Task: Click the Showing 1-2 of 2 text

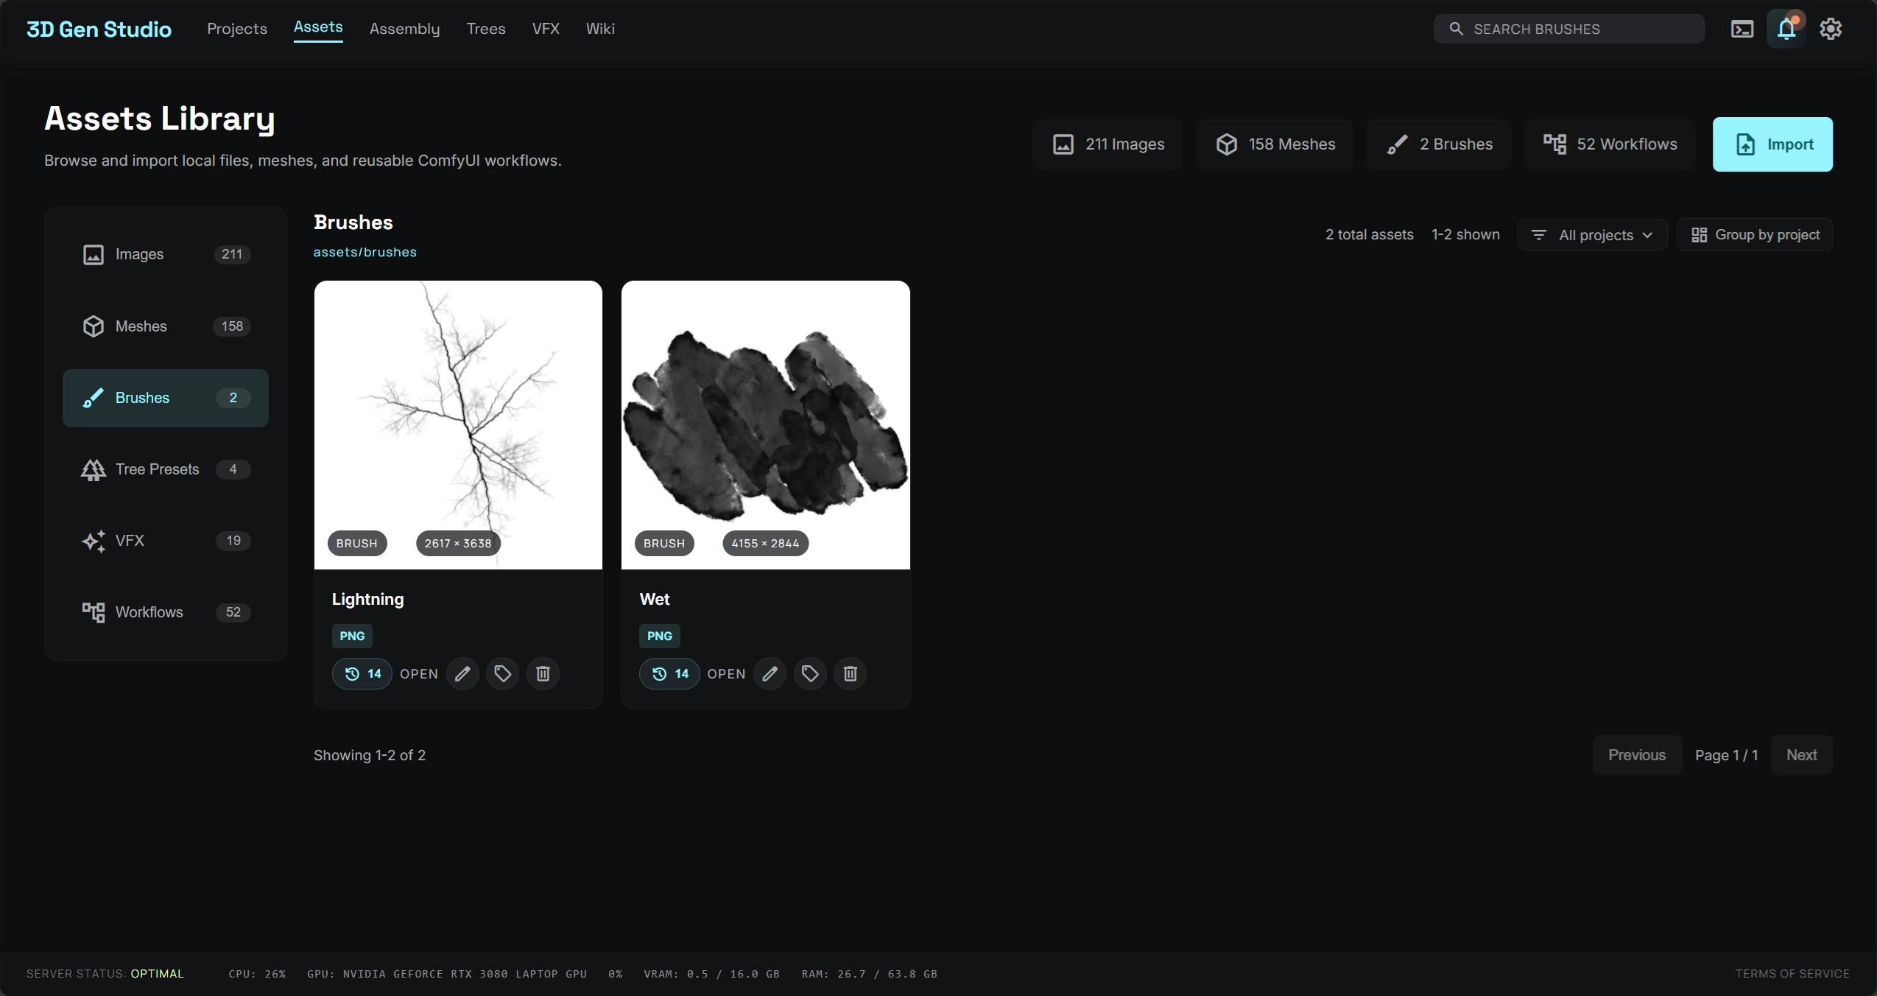Action: click(x=370, y=755)
